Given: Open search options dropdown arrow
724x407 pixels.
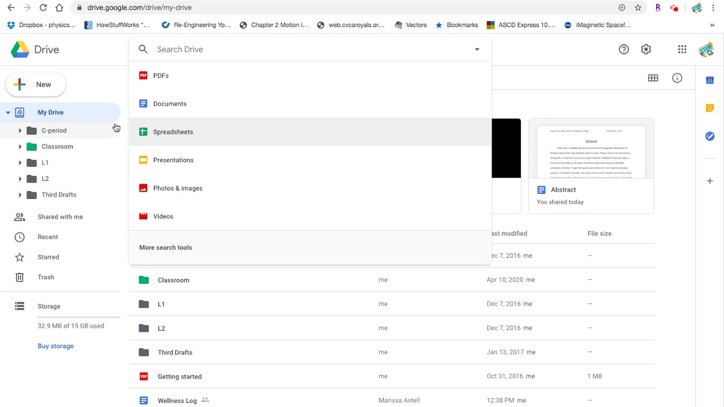Looking at the screenshot, I should coord(477,49).
